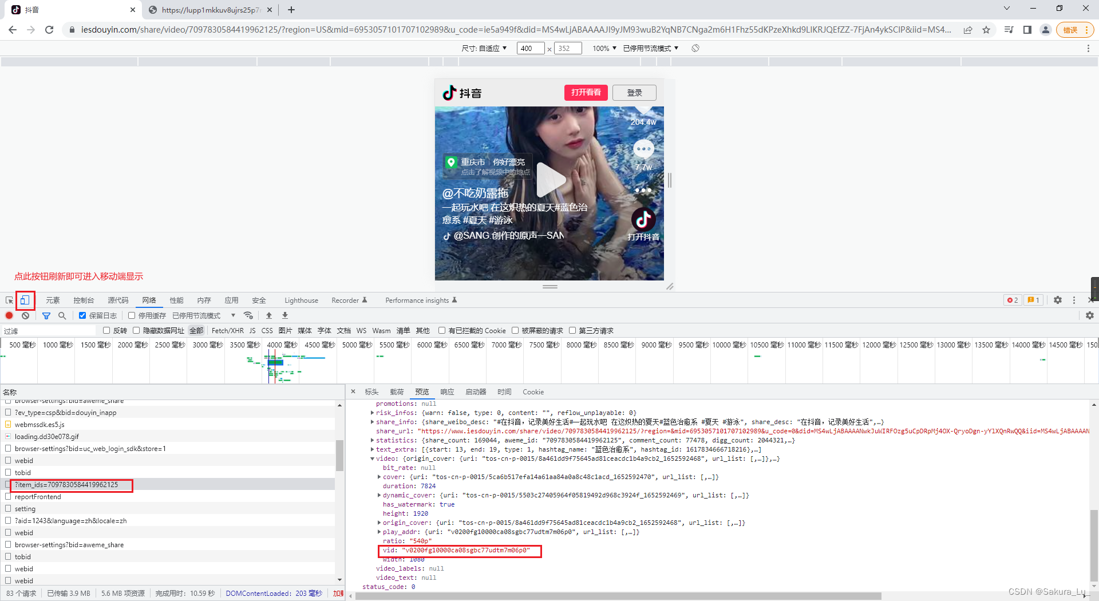This screenshot has height=601, width=1099.
Task: Expand the play_addr node
Action: pos(379,532)
